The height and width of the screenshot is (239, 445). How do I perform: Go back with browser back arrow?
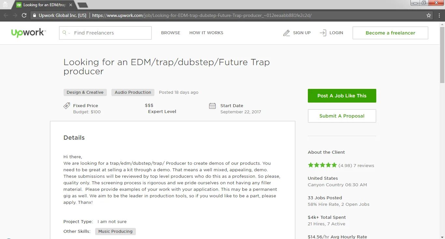[6, 15]
